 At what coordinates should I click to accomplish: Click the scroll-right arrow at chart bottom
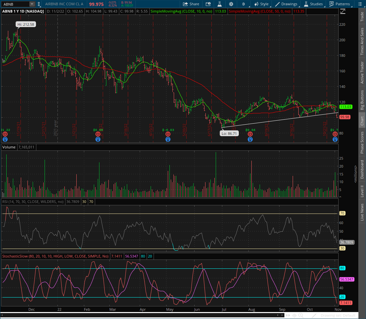tap(282, 315)
